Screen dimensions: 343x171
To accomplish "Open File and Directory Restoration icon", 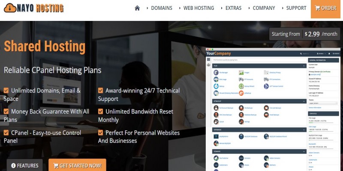I will [216, 93].
